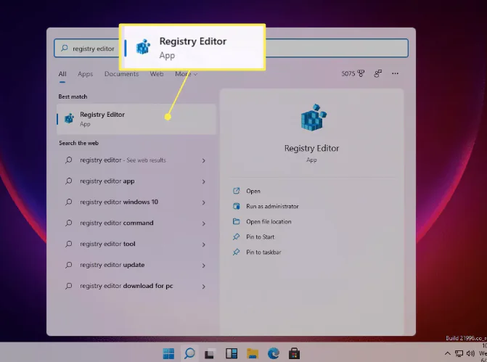Viewport: 487px width, 362px height.
Task: Click the volume speaker icon in tray
Action: coord(470,353)
